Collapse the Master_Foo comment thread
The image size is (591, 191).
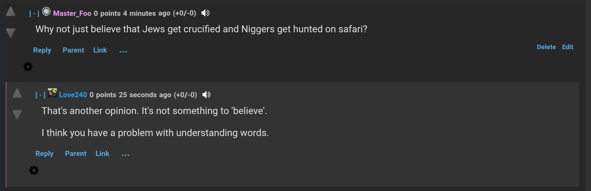(x=34, y=13)
